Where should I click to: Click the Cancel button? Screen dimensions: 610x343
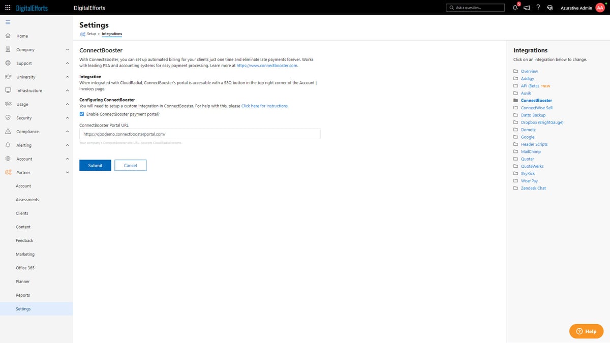[131, 165]
